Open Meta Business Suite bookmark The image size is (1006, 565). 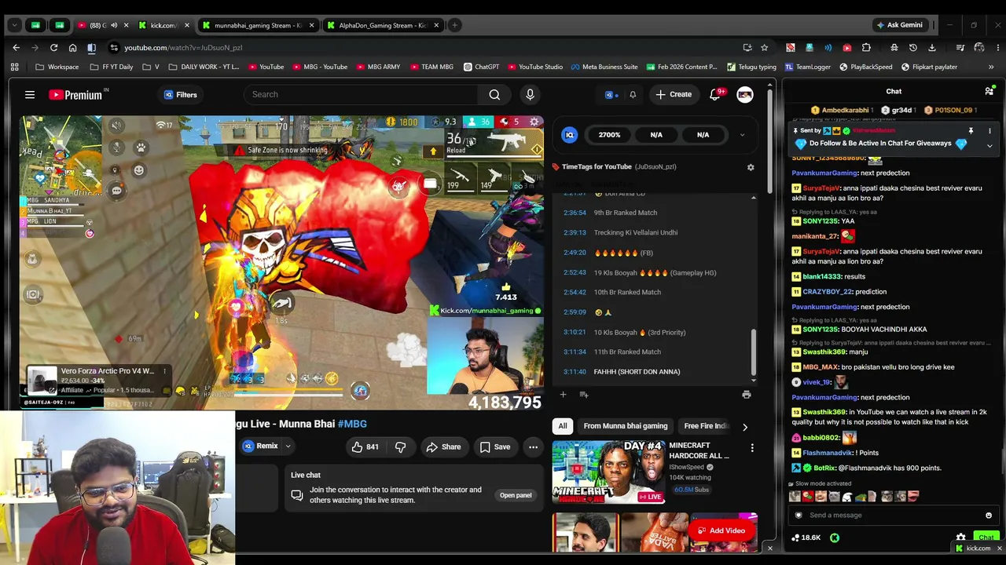(x=604, y=67)
